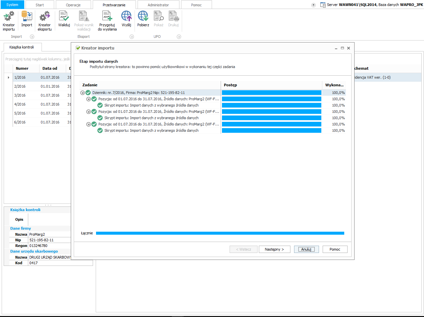The height and width of the screenshot is (317, 424).
Task: Open the Administrator ribbon tab
Action: pyautogui.click(x=158, y=5)
